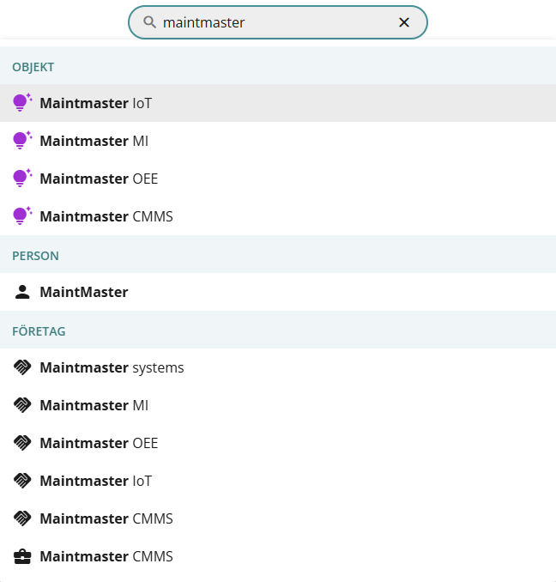Click handshake icon beside Företag Maintmaster IoT
The height and width of the screenshot is (582, 556).
click(22, 481)
